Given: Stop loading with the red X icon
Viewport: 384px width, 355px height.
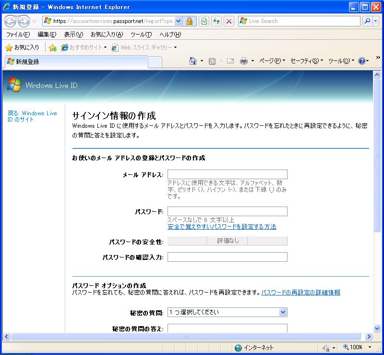Looking at the screenshot, I should [x=229, y=21].
